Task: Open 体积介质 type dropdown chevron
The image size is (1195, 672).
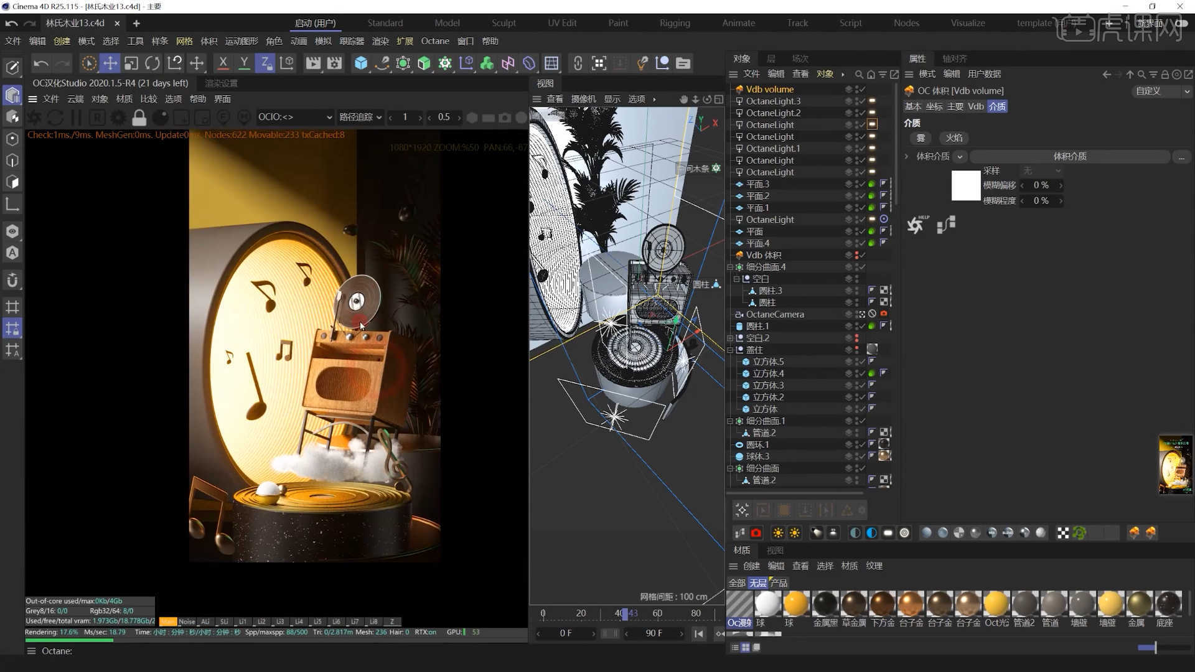Action: coord(960,156)
